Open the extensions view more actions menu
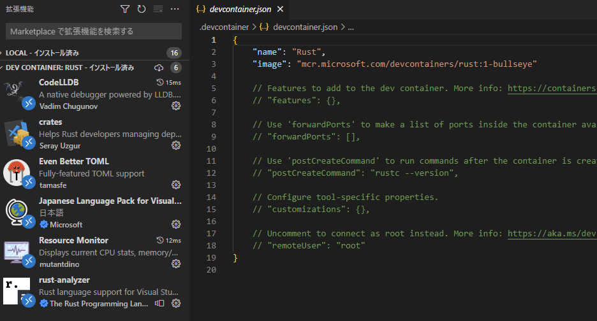Screen dimensions: 597x321 pos(175,9)
